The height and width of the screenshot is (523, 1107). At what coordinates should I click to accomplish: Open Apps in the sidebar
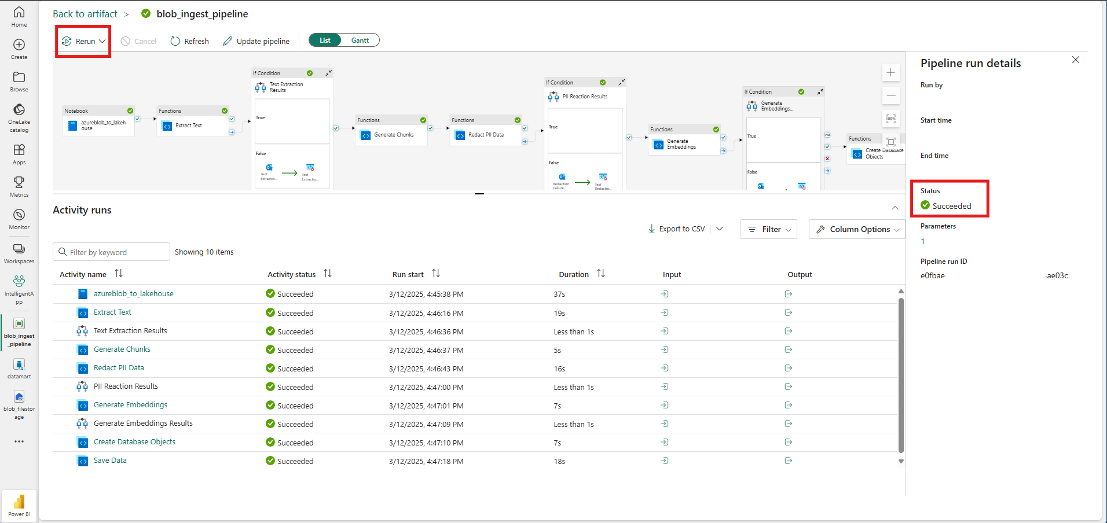pos(19,154)
